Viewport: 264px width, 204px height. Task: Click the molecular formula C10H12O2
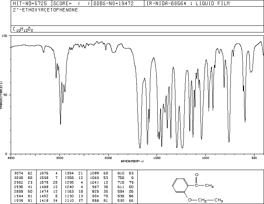coord(23,29)
